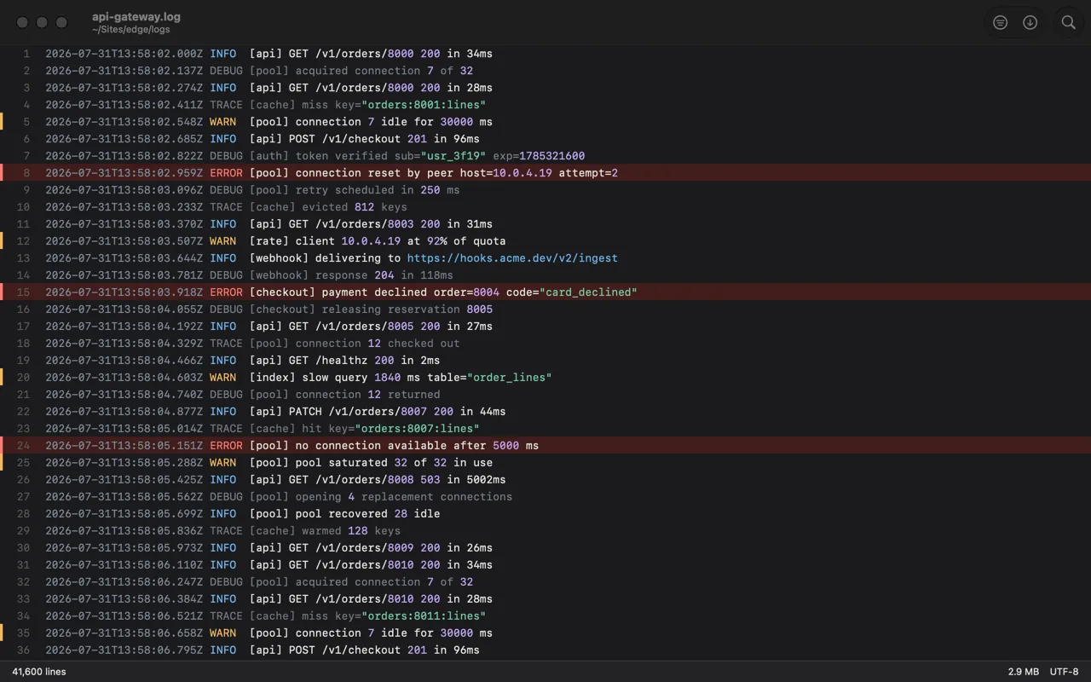Select line 35 WARN connection 7 idle
The width and height of the screenshot is (1091, 682).
click(x=545, y=633)
